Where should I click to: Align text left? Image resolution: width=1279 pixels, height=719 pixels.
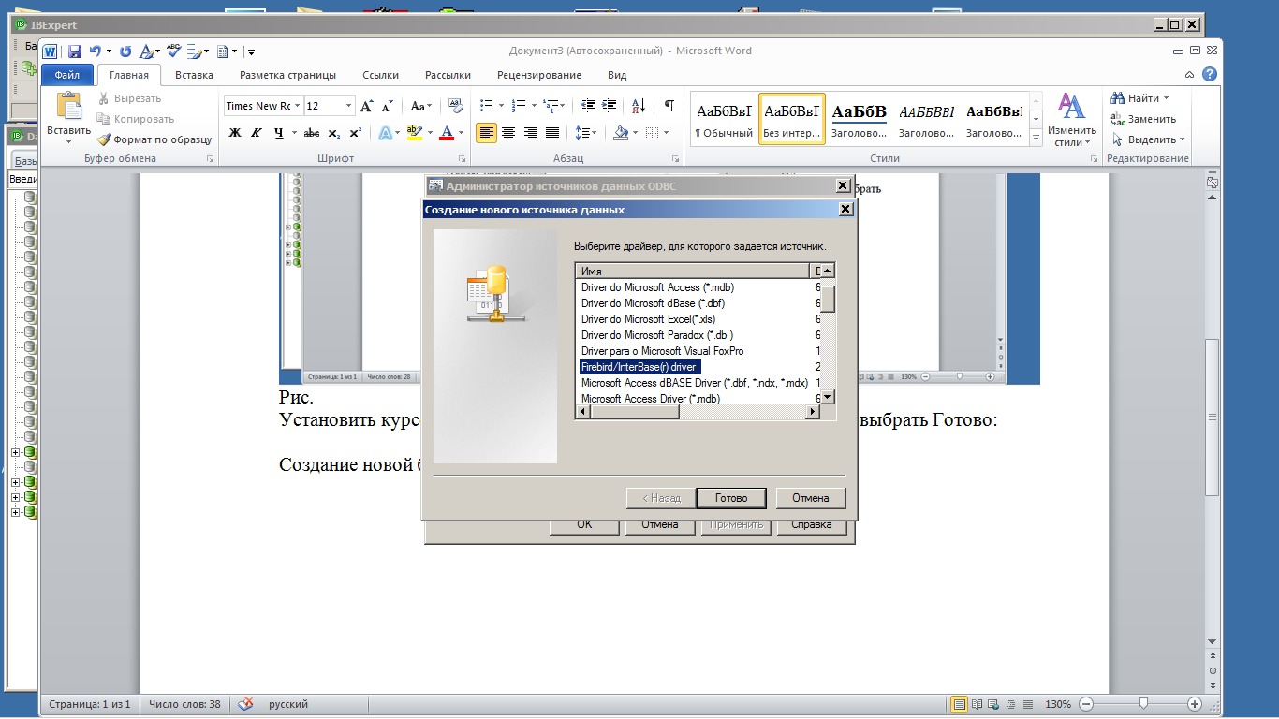tap(486, 133)
